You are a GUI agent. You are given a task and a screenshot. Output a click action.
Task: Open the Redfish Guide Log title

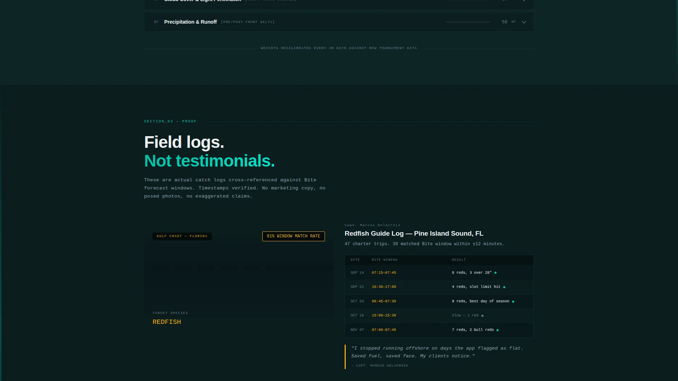(414, 234)
